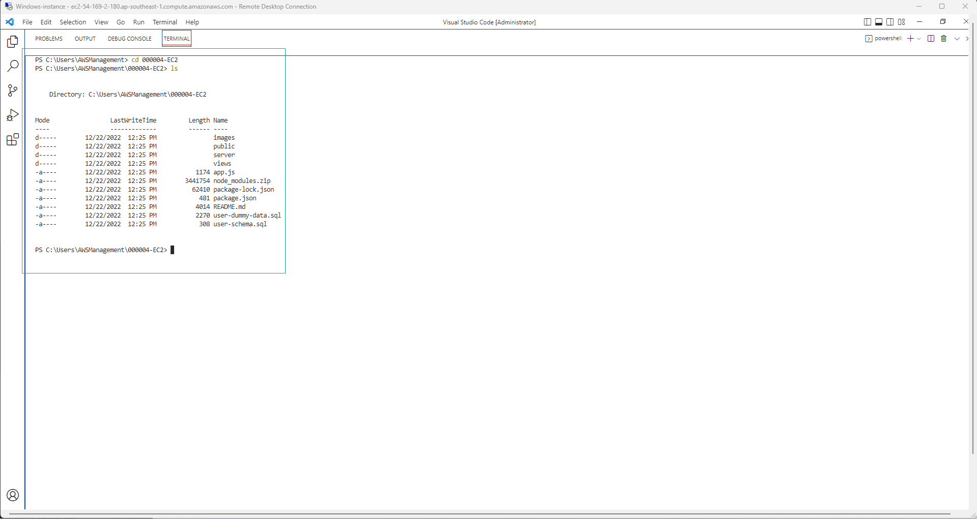This screenshot has width=977, height=519.
Task: Click 'user-dummy-data.sql' file name
Action: coord(247,216)
